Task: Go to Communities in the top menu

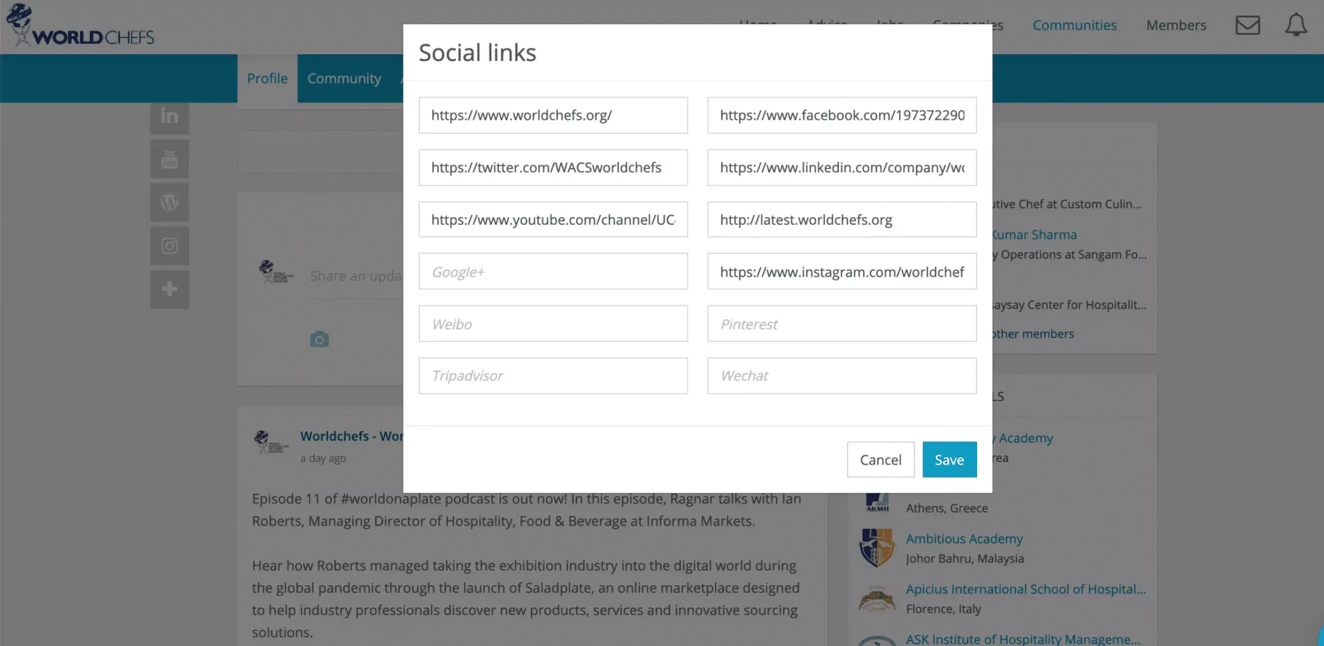Action: pyautogui.click(x=1074, y=25)
